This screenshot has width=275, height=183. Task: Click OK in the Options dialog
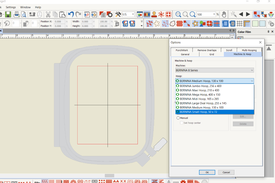click(207, 172)
